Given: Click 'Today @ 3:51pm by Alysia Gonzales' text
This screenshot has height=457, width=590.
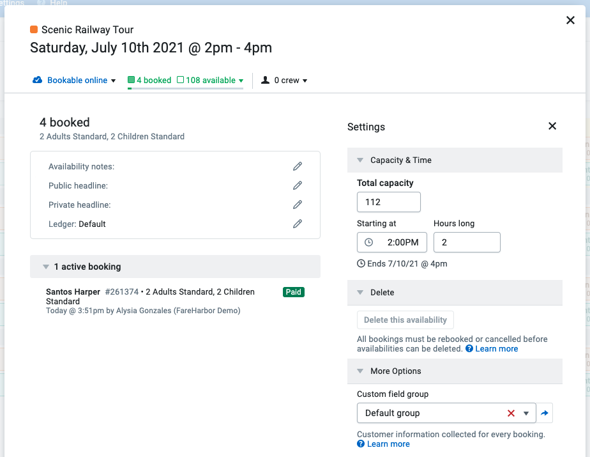Looking at the screenshot, I should coord(143,311).
